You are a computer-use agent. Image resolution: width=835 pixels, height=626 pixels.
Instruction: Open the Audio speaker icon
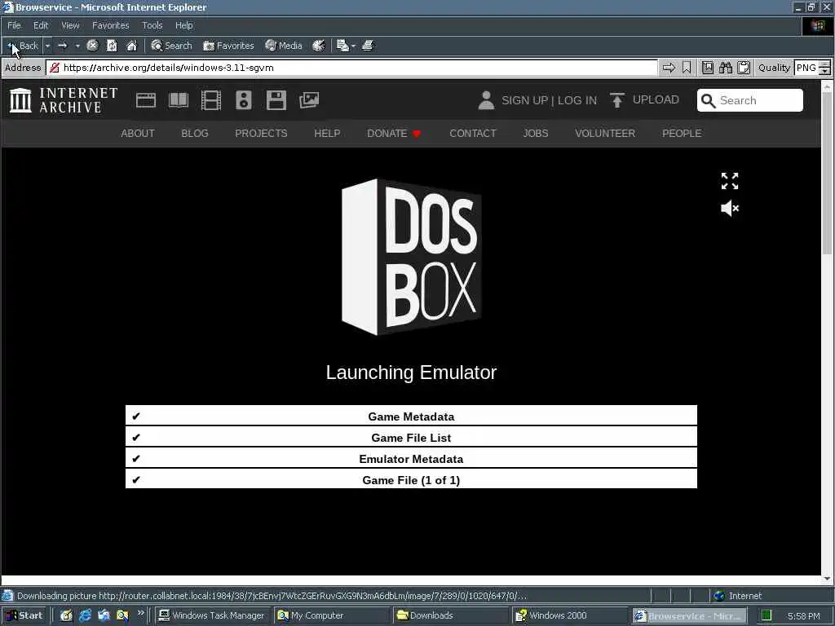pyautogui.click(x=243, y=100)
